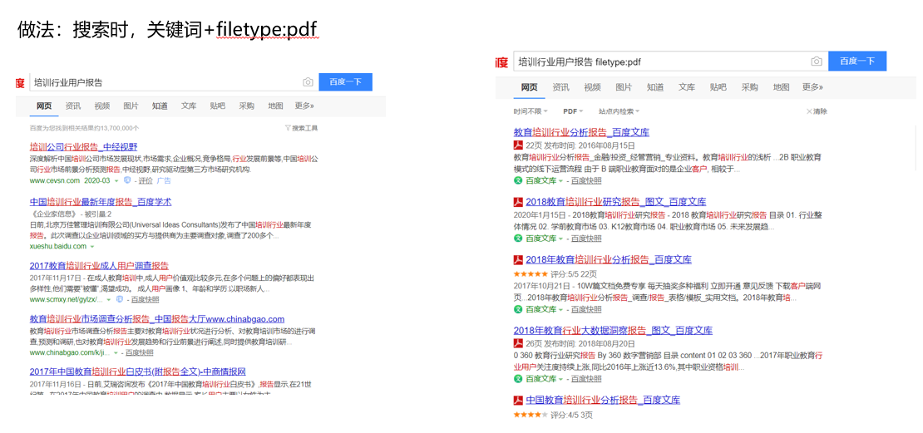Screen dimensions: 923x433
Task: Click text '百度为您找到相关结果约13,700,000个'
Action: click(x=85, y=128)
